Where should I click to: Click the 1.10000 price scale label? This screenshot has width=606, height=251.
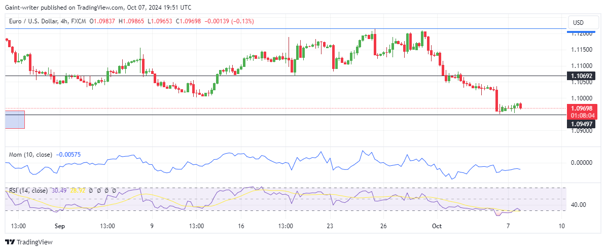click(x=581, y=98)
